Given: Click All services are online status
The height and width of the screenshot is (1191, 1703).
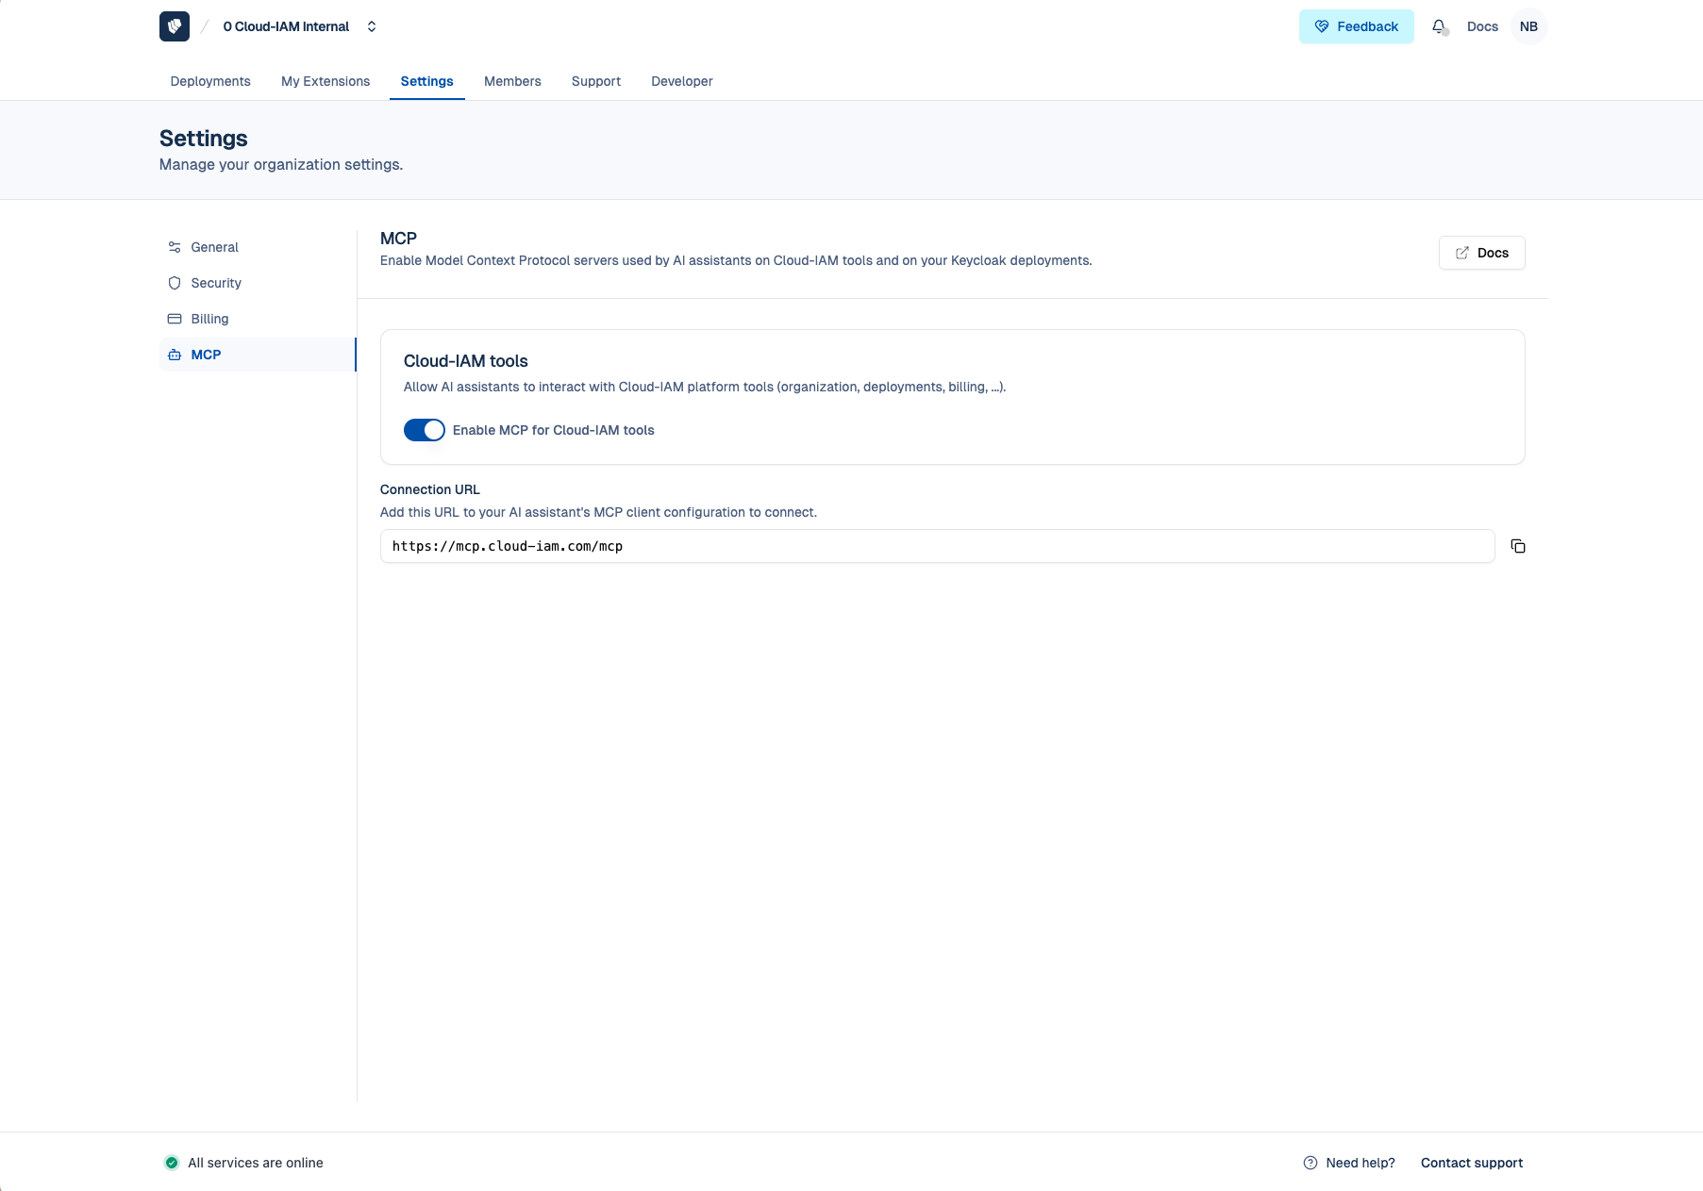Looking at the screenshot, I should point(256,1163).
